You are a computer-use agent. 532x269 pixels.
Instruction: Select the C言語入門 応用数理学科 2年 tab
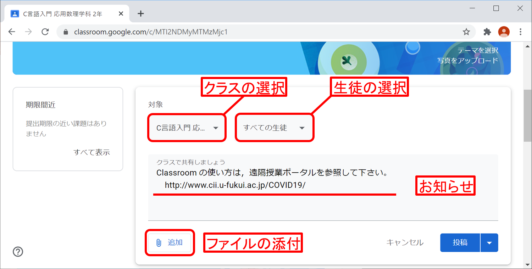click(67, 14)
